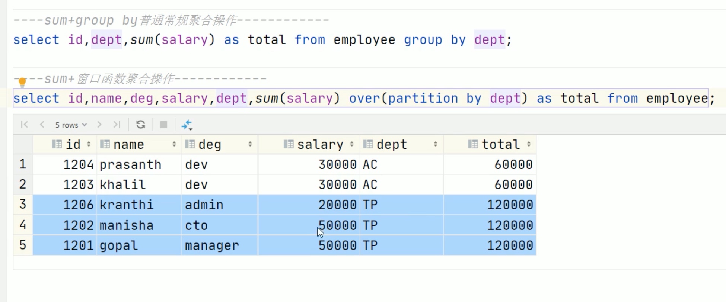Click the name cell 'khalil'
The height and width of the screenshot is (302, 726).
(x=139, y=184)
